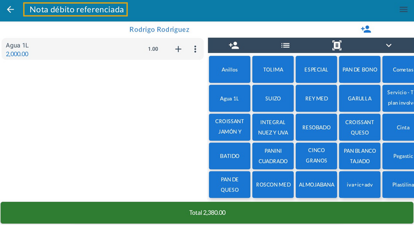Open the hamburger menu
The height and width of the screenshot is (225, 414).
(403, 9)
